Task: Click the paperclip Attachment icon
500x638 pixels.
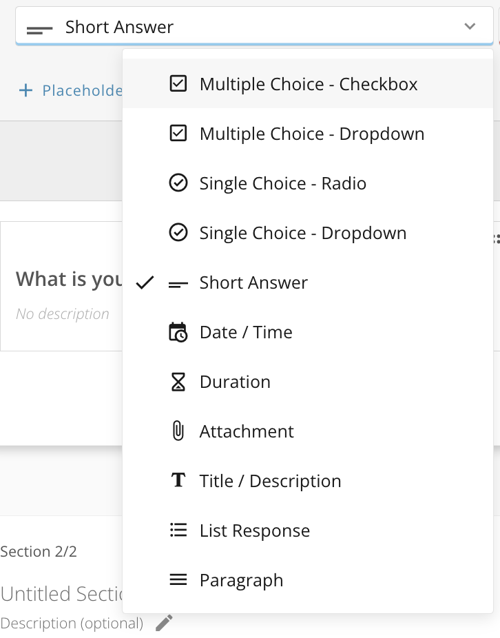Action: point(178,431)
